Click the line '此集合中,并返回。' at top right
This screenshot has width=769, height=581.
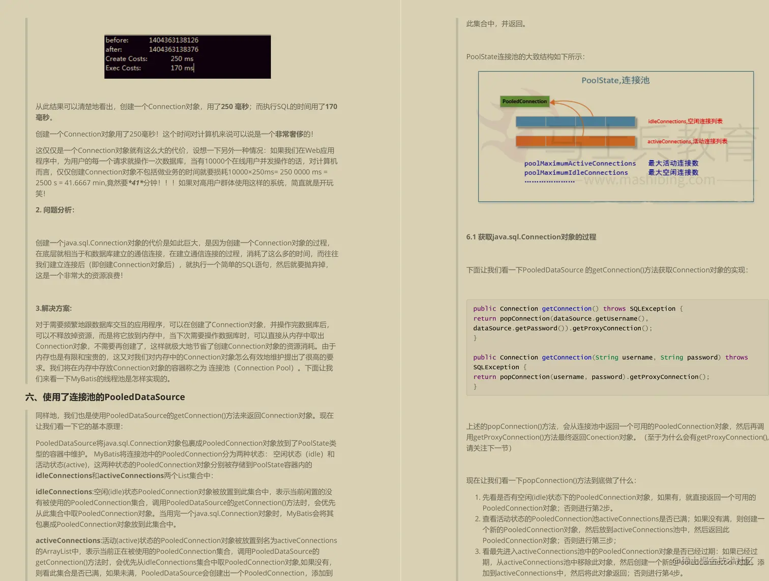[498, 24]
